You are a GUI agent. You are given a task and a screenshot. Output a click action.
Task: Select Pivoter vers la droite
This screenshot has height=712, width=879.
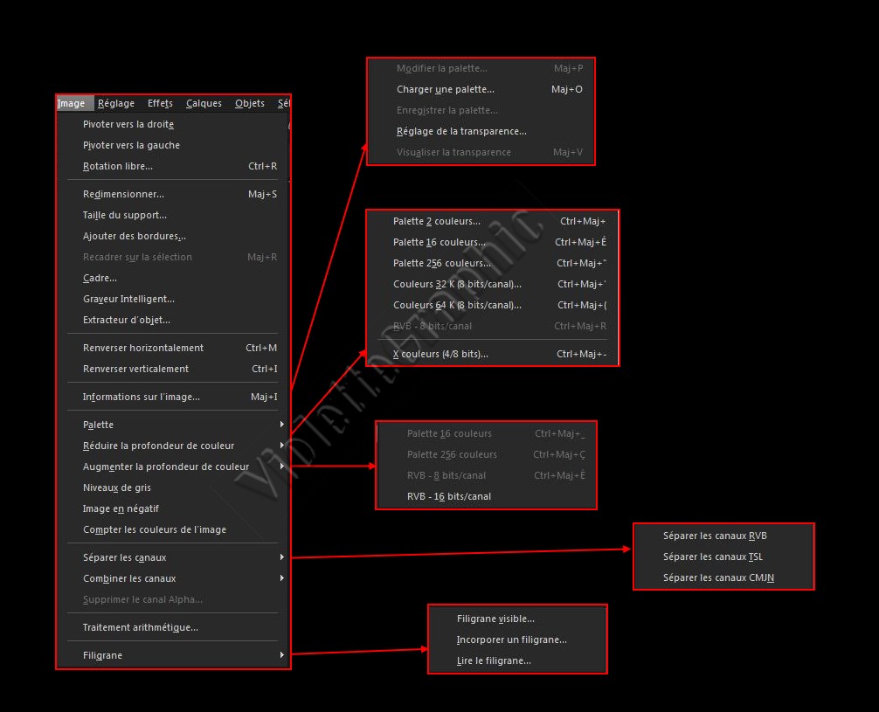[x=128, y=124]
